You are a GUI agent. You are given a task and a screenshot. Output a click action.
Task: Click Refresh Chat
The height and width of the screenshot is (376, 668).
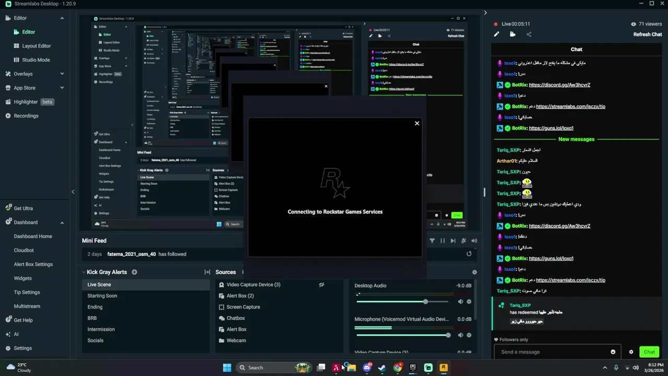tap(648, 34)
